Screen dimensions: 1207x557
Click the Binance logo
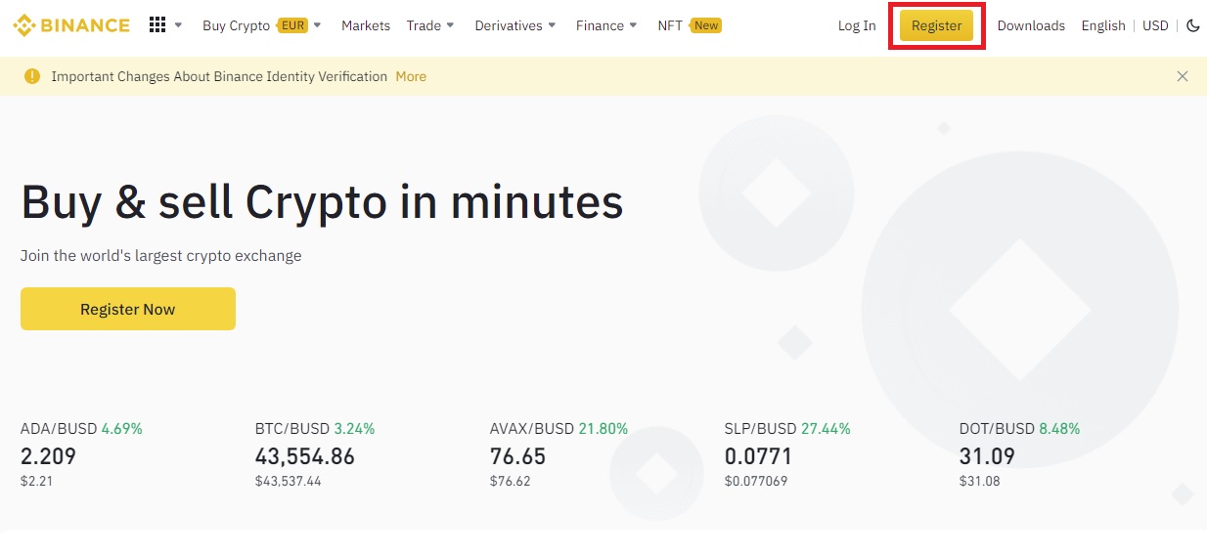coord(71,25)
